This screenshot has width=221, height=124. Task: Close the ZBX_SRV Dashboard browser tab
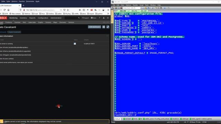tap(19, 6)
